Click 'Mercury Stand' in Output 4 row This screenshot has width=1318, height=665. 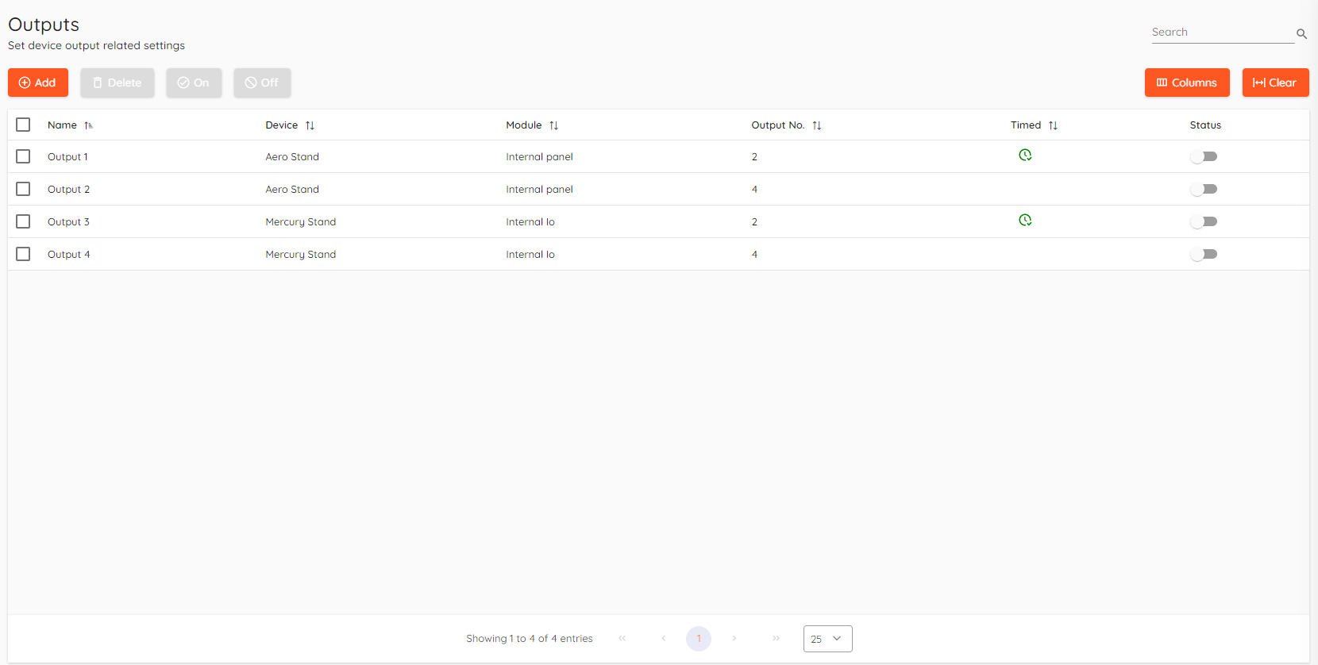tap(301, 255)
